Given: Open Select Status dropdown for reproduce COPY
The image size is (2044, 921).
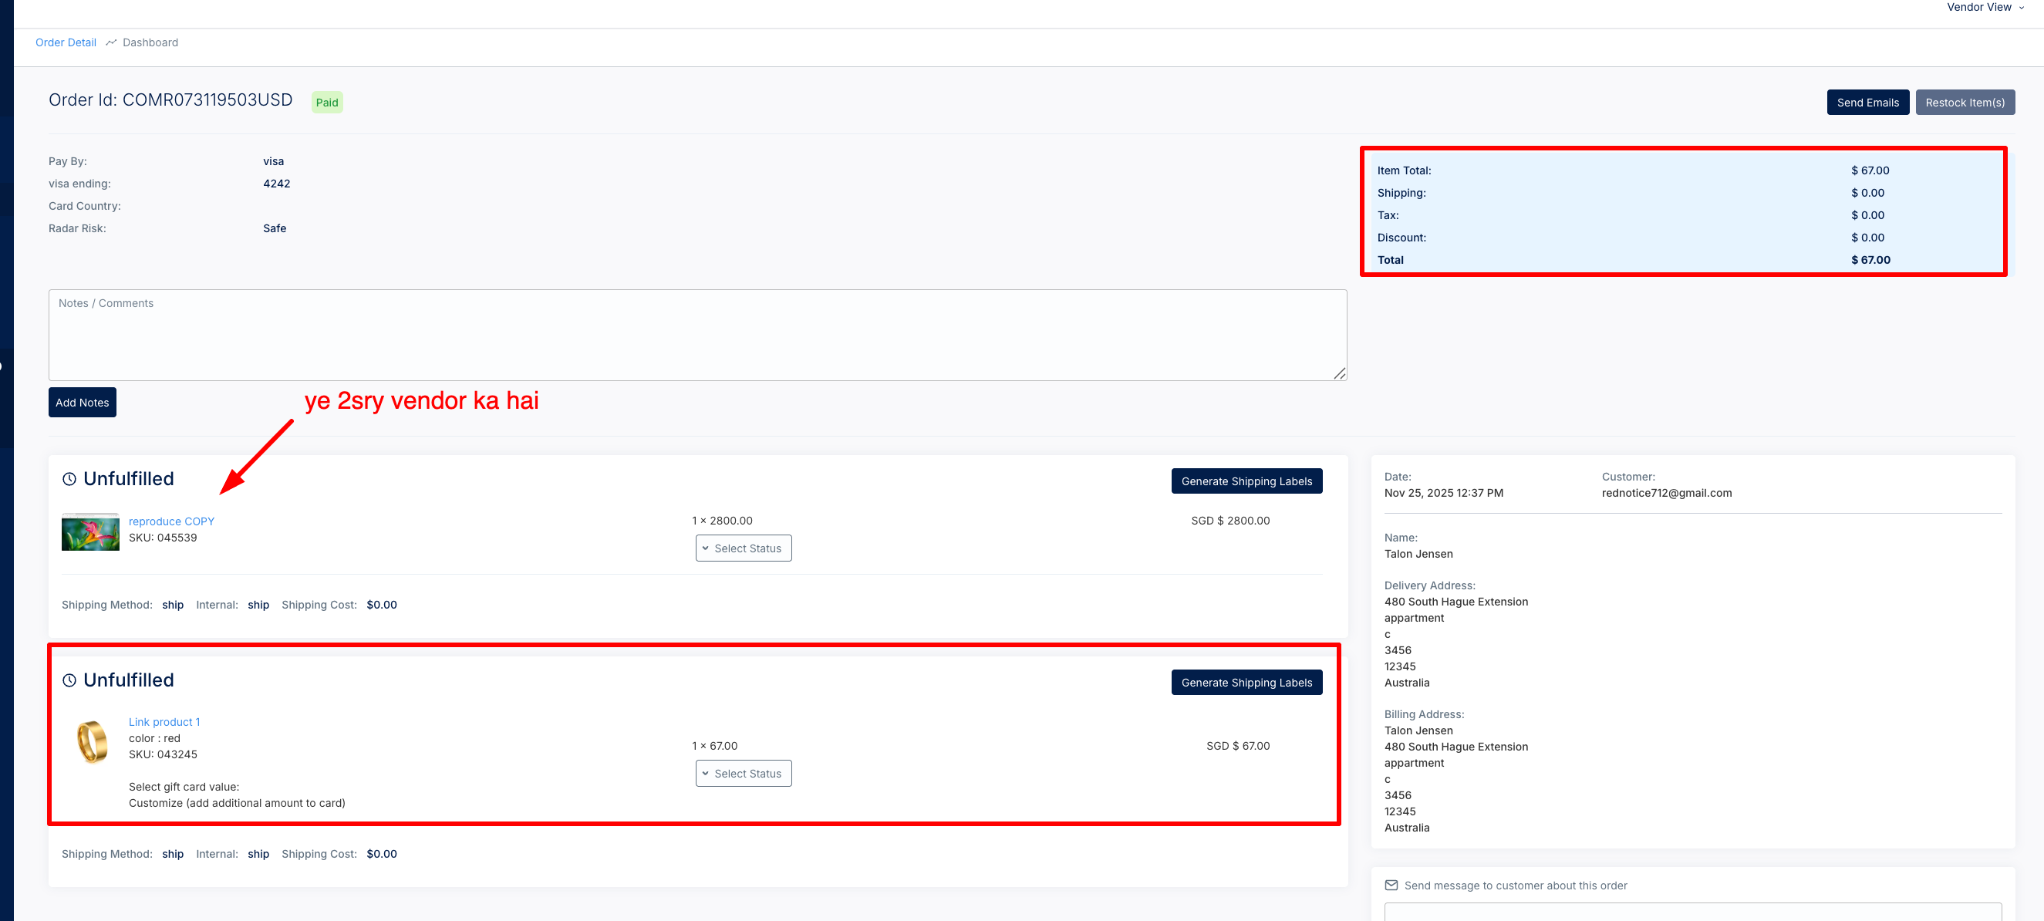Looking at the screenshot, I should pos(743,548).
